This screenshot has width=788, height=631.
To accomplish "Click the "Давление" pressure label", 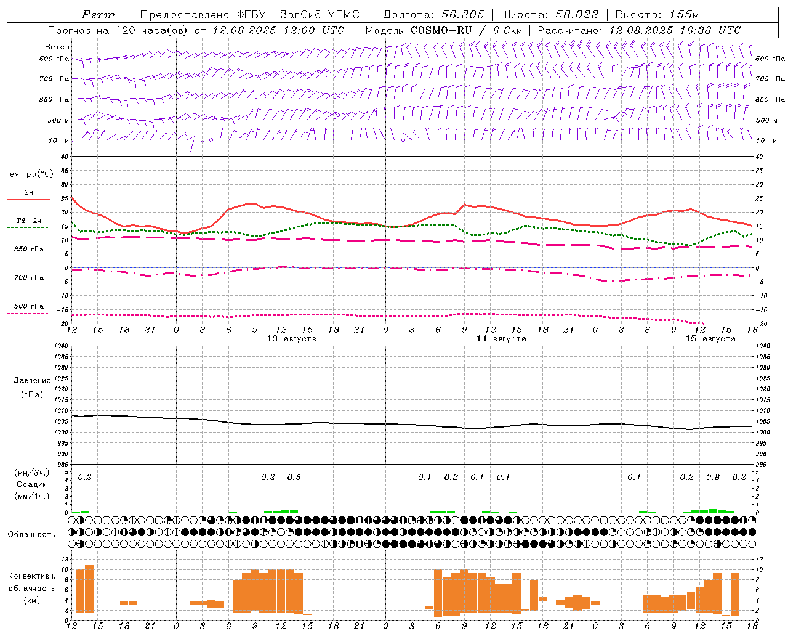I will click(32, 381).
